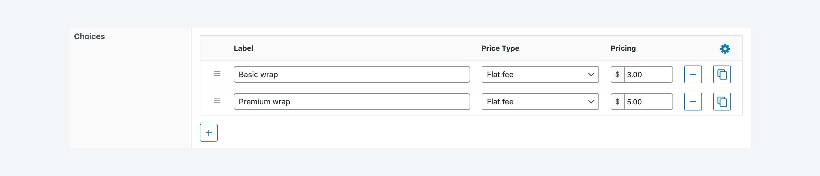The image size is (820, 176).
Task: Click the Label column header
Action: click(244, 48)
